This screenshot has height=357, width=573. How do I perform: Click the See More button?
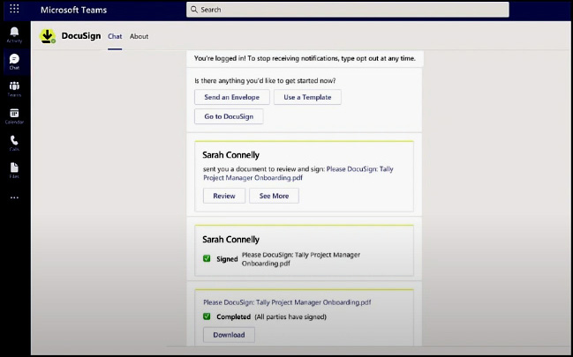pyautogui.click(x=274, y=196)
